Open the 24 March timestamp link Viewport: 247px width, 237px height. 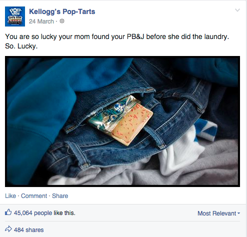point(41,21)
